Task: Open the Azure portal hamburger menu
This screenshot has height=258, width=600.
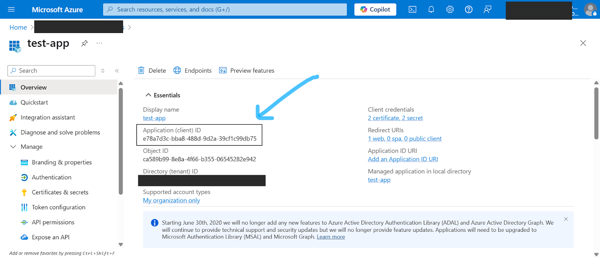Action: [x=11, y=9]
